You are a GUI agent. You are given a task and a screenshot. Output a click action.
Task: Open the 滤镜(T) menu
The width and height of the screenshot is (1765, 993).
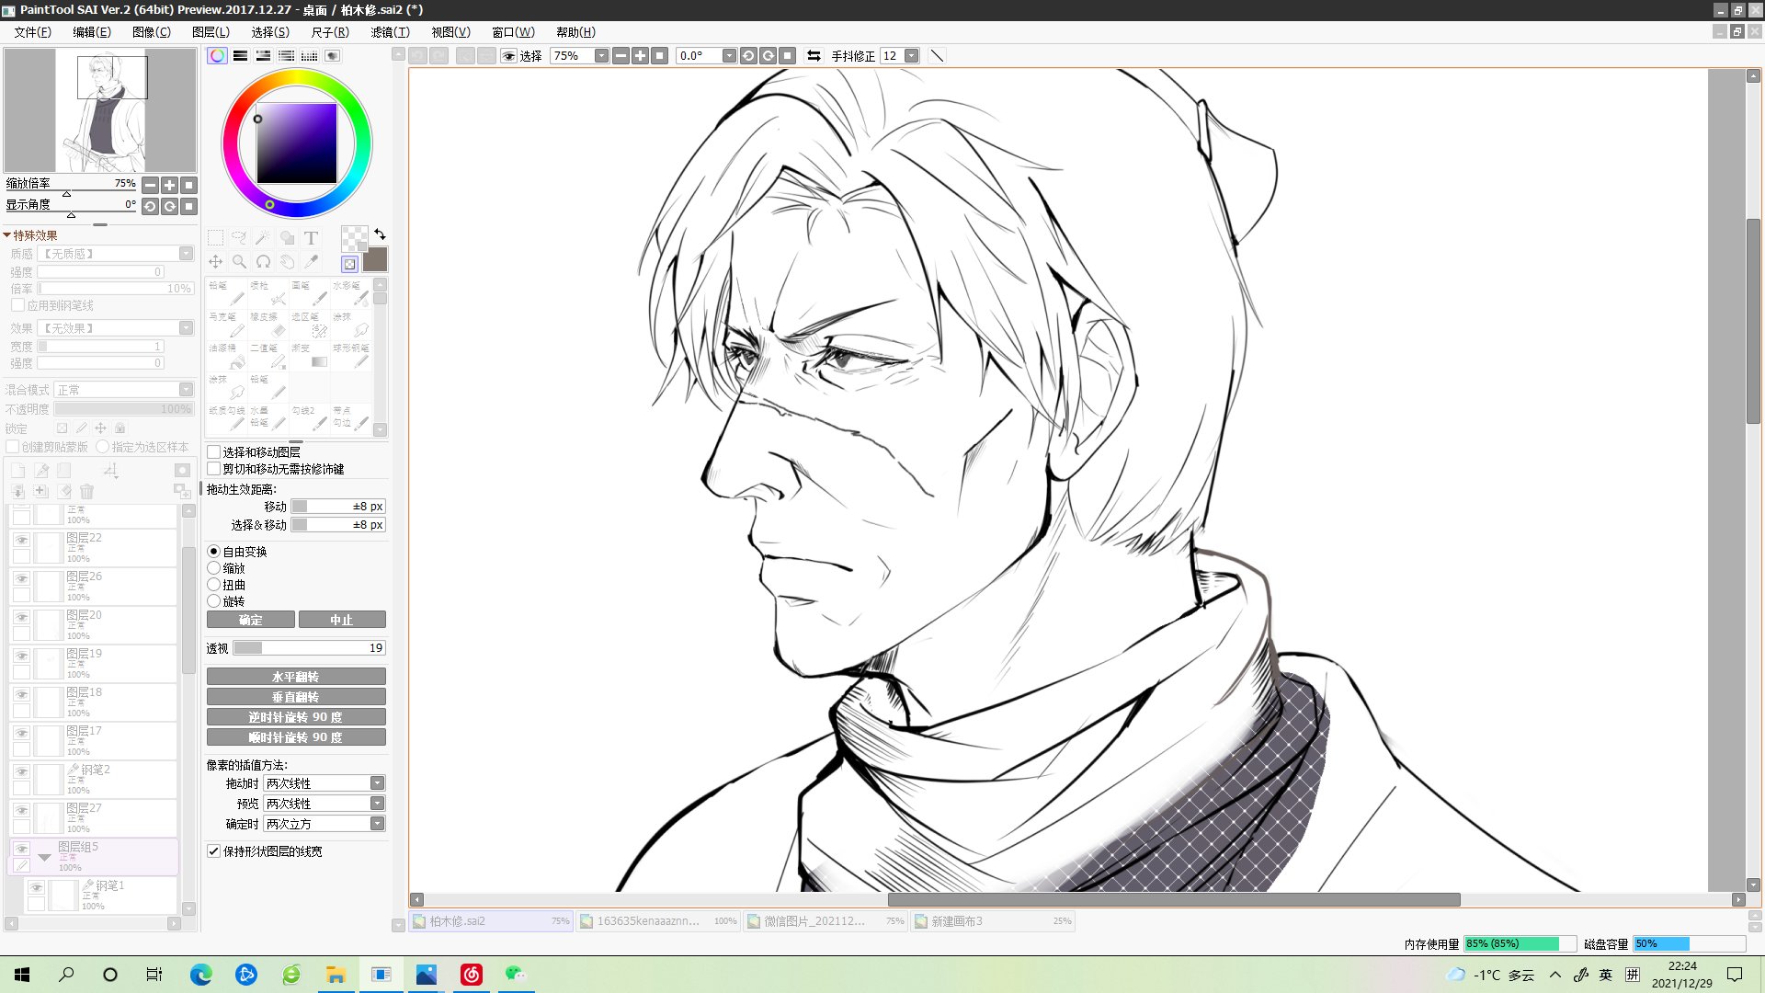point(390,32)
